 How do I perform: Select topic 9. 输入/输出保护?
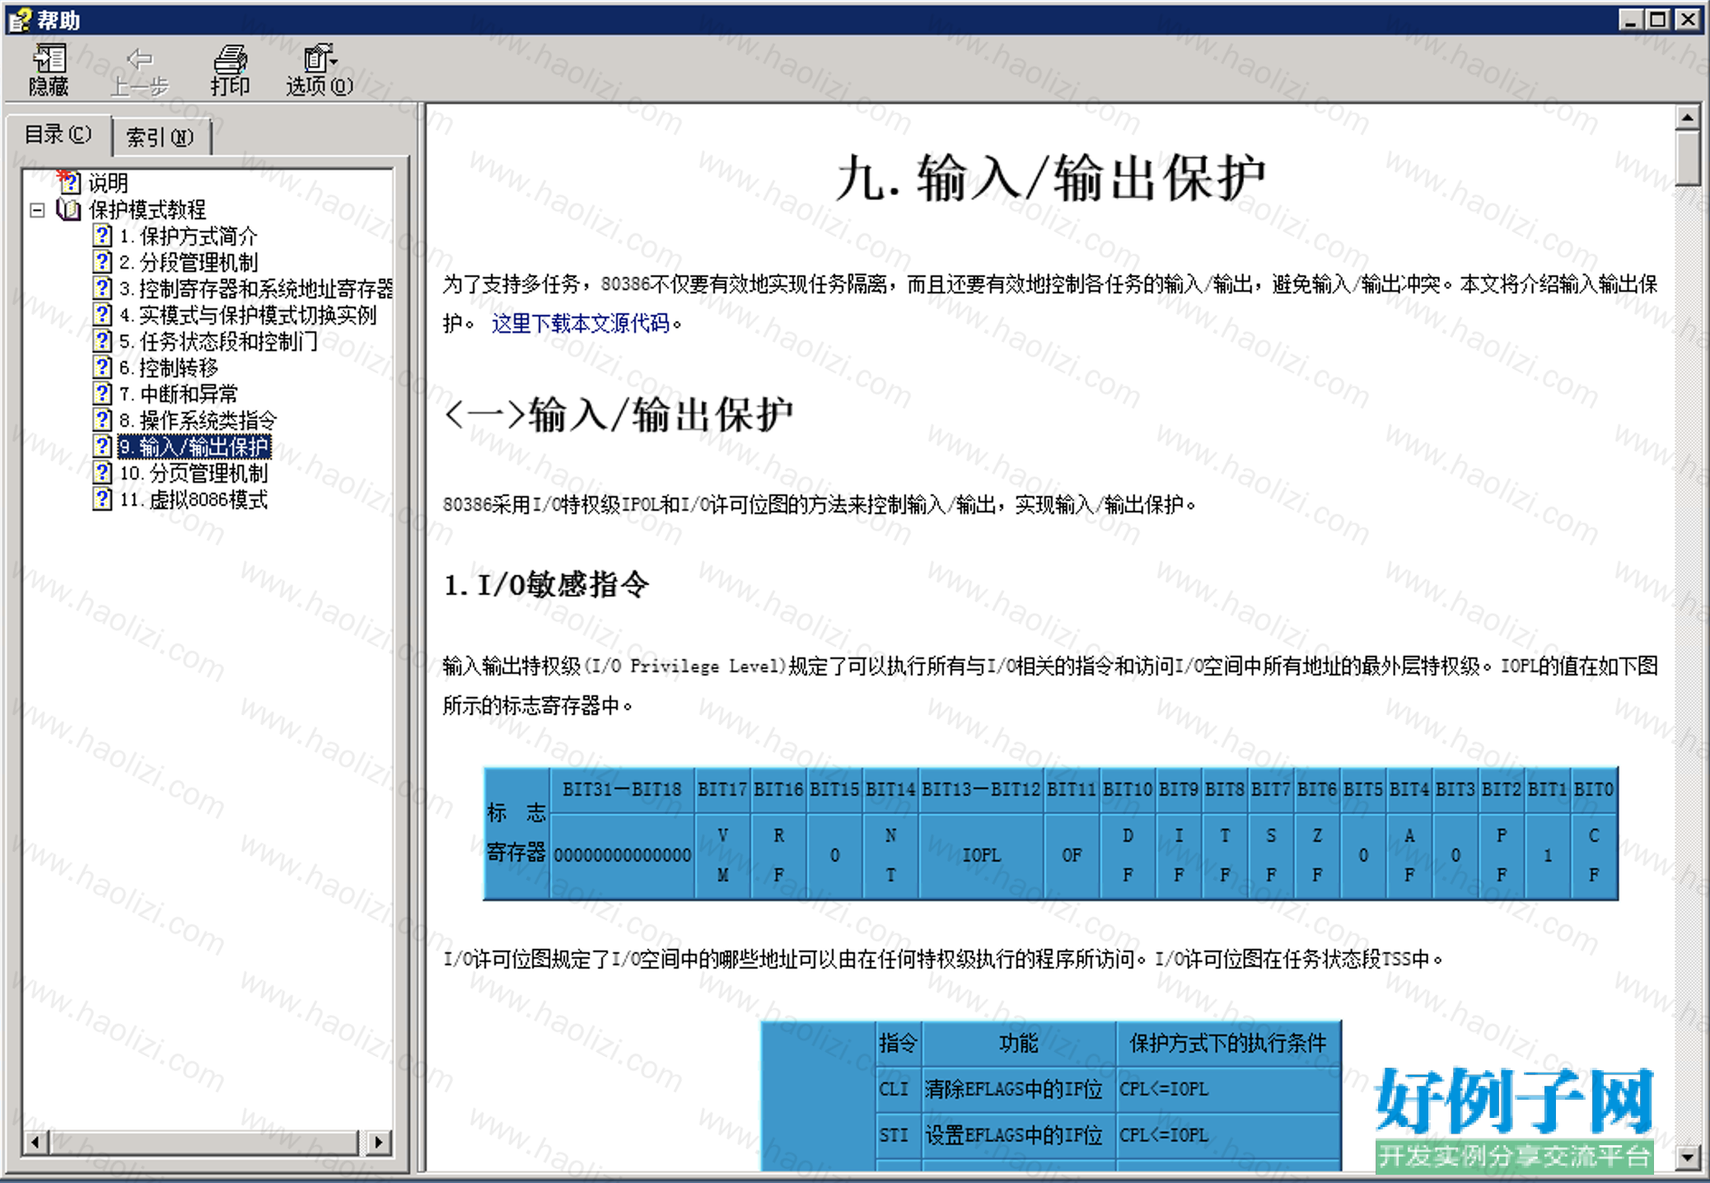(x=194, y=447)
